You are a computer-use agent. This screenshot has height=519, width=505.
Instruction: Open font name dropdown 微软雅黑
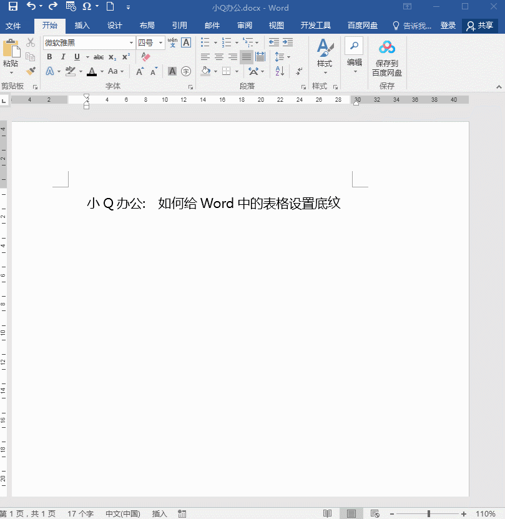pyautogui.click(x=131, y=42)
